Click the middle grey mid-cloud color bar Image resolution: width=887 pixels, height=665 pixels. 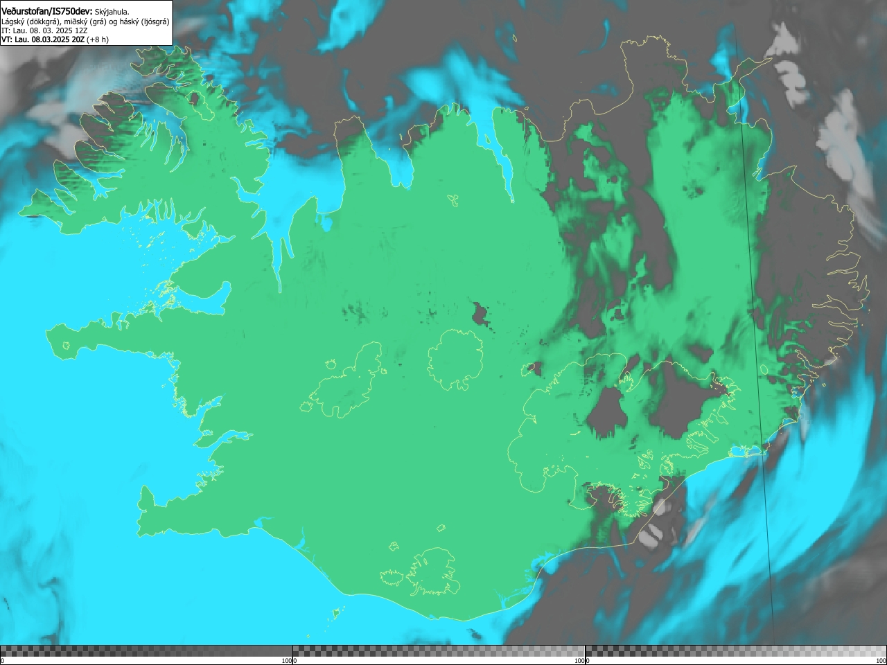[x=439, y=651]
